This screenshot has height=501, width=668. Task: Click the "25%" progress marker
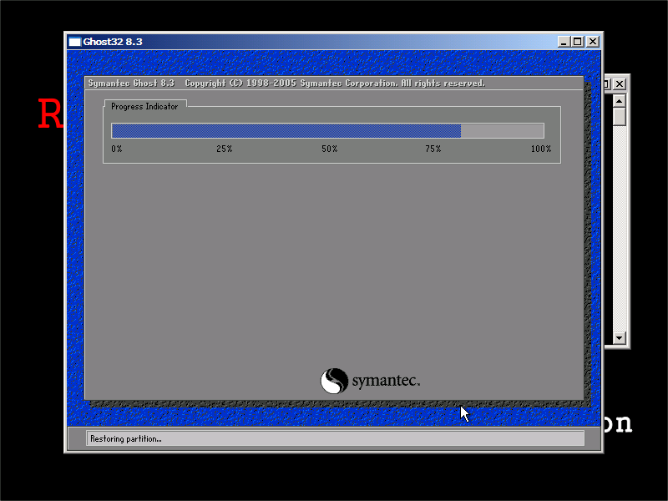tap(224, 149)
